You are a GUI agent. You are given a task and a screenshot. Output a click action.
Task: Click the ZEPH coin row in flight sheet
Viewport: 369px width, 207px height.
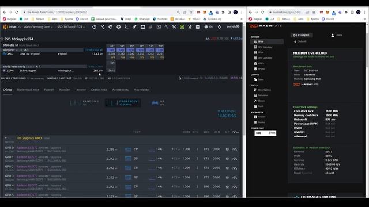(x=52, y=70)
